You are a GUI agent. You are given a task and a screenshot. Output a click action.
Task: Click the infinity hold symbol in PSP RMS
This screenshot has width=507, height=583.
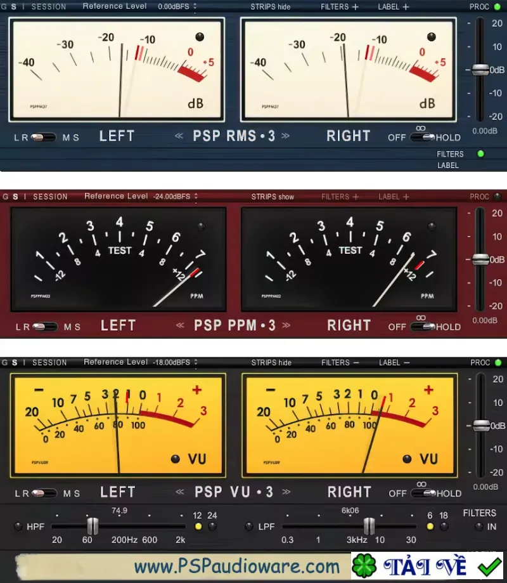tap(420, 128)
